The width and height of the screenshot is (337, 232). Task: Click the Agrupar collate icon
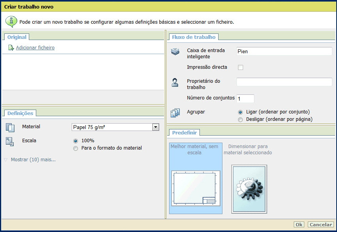tap(175, 113)
